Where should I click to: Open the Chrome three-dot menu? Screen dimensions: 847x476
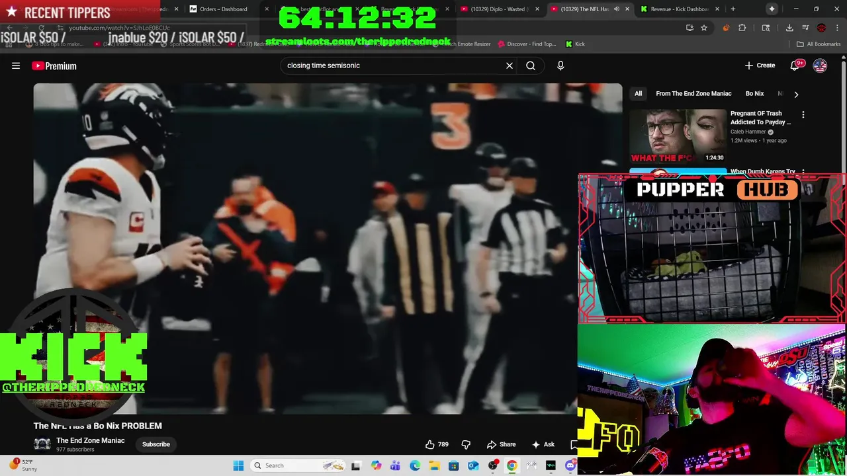(x=836, y=28)
